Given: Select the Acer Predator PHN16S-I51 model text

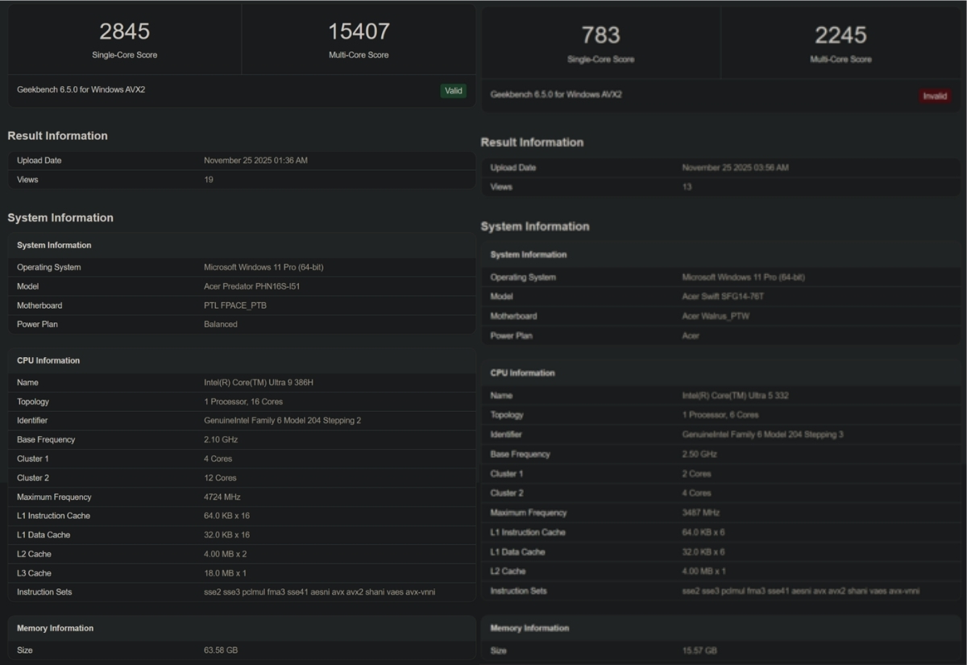Looking at the screenshot, I should click(251, 286).
